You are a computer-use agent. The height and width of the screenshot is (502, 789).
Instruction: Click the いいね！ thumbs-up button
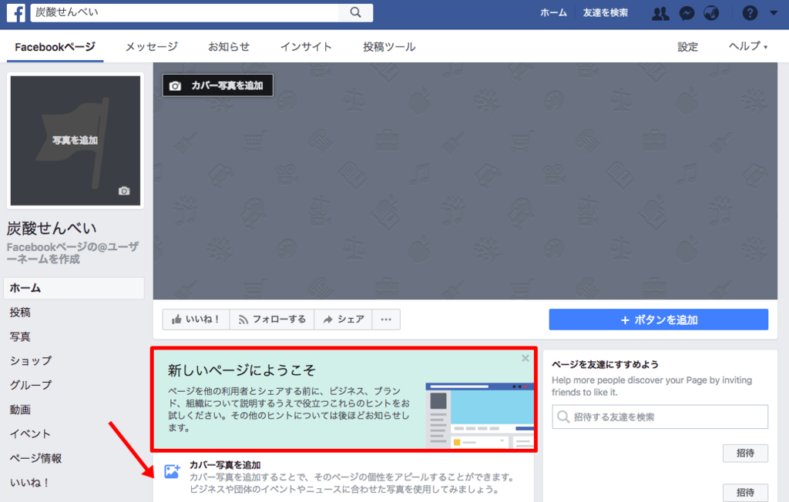coord(196,320)
